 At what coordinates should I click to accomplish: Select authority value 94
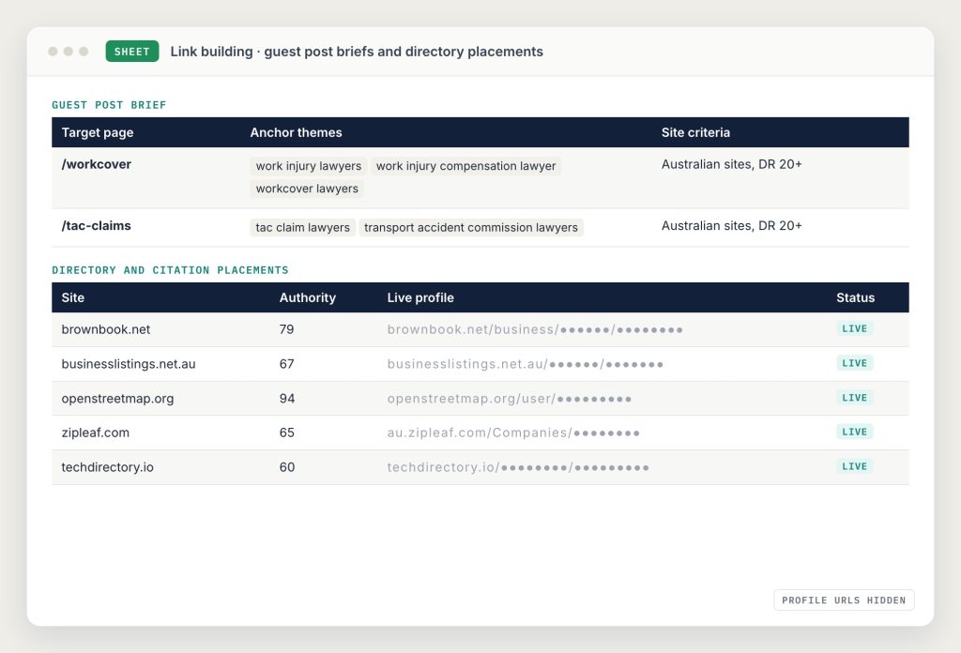click(x=287, y=398)
